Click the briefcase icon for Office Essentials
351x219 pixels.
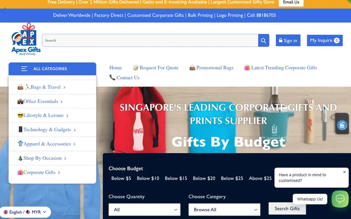20,101
